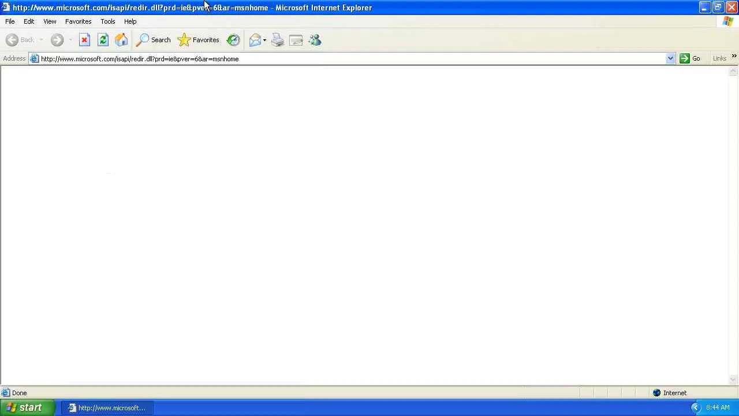Expand the Links toolbar chevron

pos(734,56)
